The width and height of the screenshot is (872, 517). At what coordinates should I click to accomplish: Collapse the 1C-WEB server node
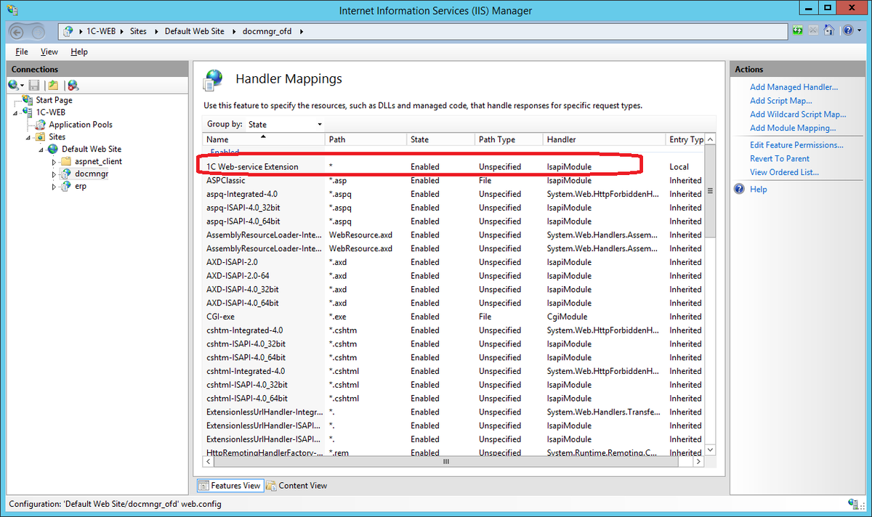[15, 113]
